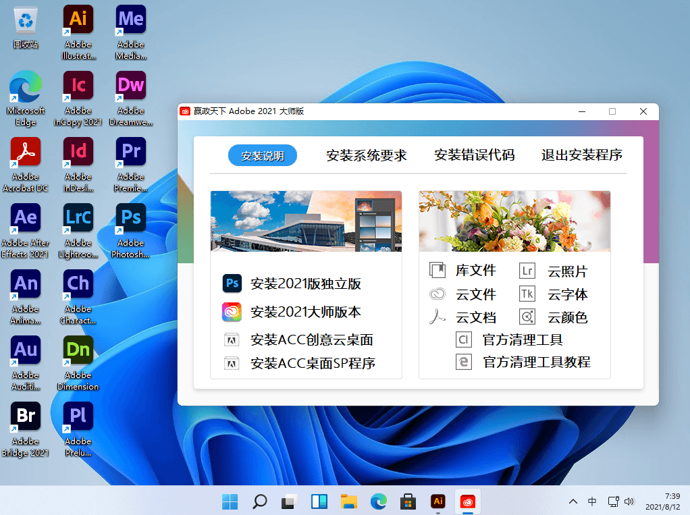Open 云文件 link
Image resolution: width=690 pixels, height=515 pixels.
click(x=476, y=294)
